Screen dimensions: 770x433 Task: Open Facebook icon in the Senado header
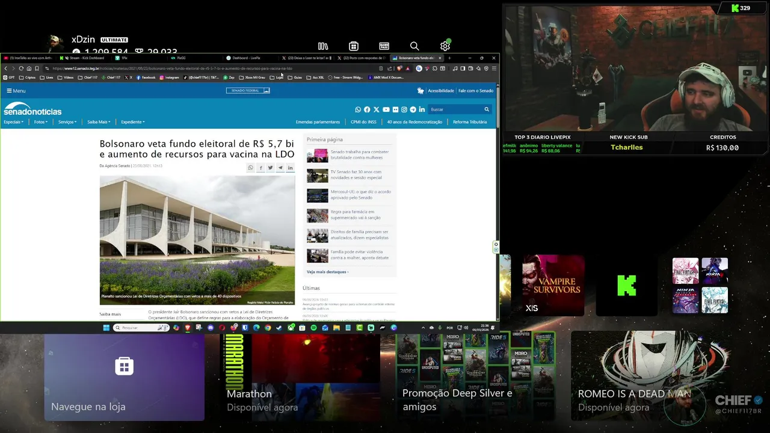[367, 109]
